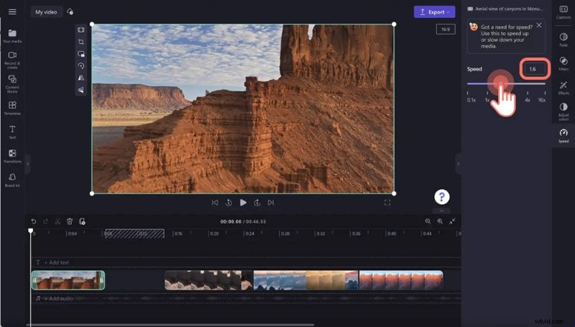Click the cloud sync status icon
Screen dimensions: 575x327
(x=70, y=11)
